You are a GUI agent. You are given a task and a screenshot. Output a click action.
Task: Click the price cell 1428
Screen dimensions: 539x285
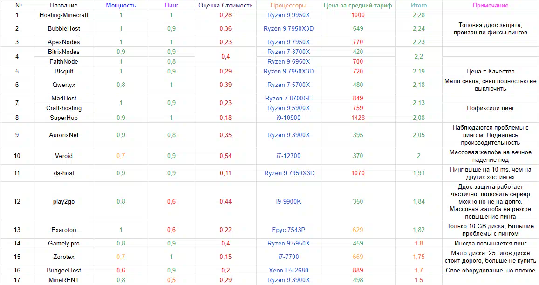(x=358, y=118)
